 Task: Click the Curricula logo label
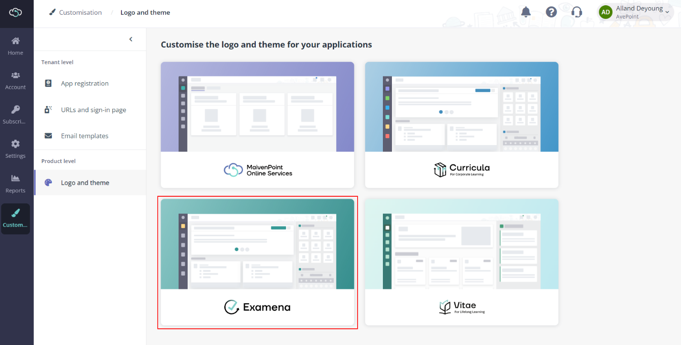click(x=462, y=170)
